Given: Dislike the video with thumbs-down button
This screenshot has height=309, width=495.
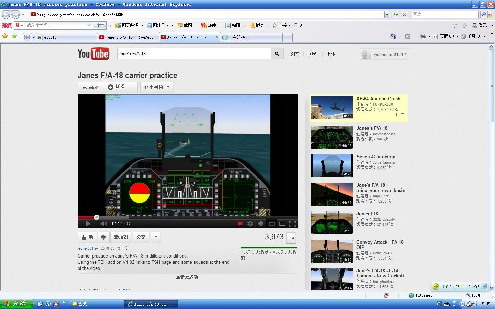Looking at the screenshot, I should coord(103,237).
